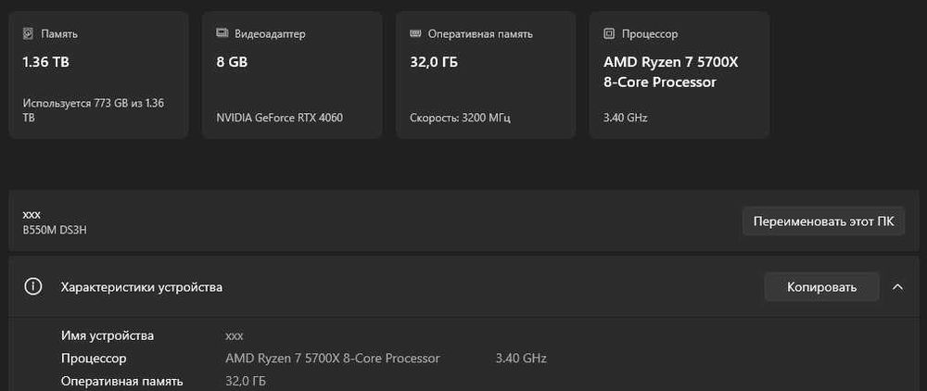The image size is (927, 391).
Task: Click the Процессор CPU icon
Action: [609, 33]
